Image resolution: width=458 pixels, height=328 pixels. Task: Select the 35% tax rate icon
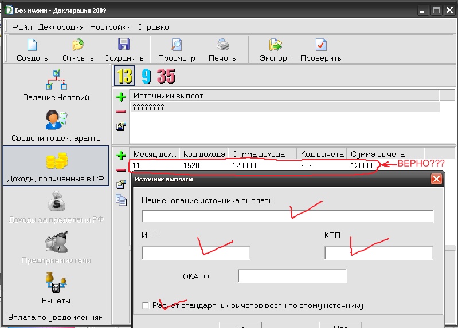click(166, 76)
